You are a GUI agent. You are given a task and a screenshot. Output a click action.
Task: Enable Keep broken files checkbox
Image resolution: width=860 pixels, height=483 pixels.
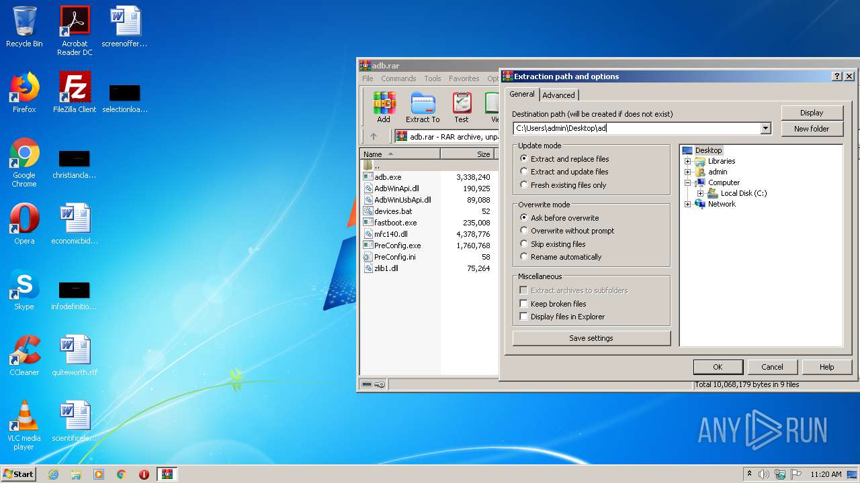coord(524,304)
